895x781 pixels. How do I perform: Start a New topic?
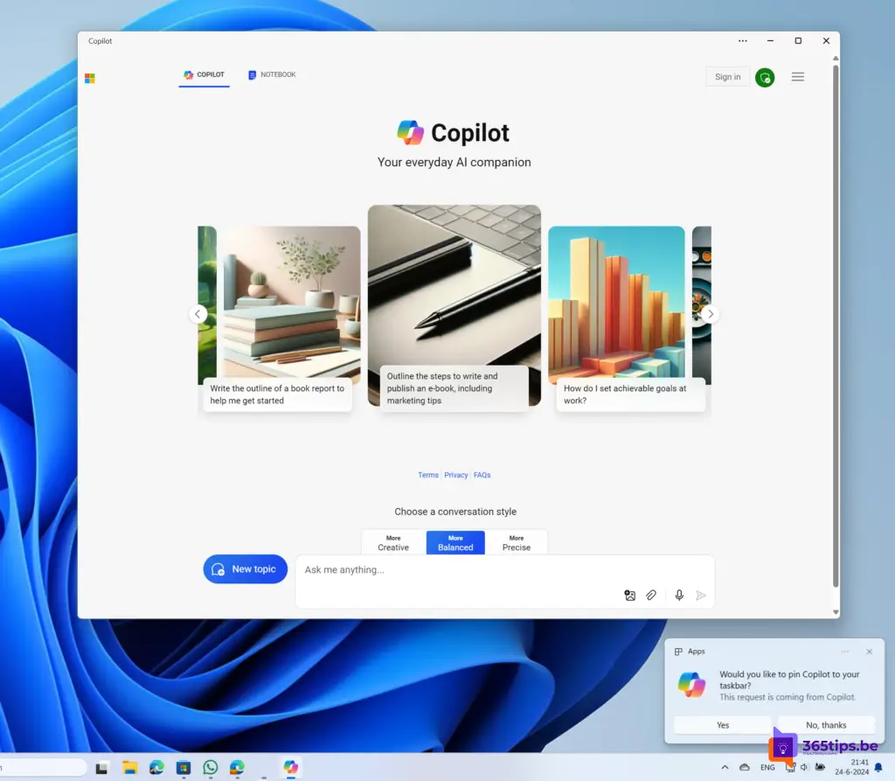(246, 569)
